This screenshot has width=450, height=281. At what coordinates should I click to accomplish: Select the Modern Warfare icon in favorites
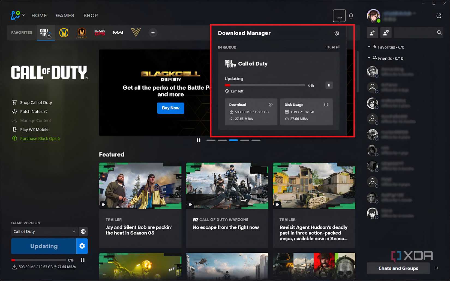point(118,32)
